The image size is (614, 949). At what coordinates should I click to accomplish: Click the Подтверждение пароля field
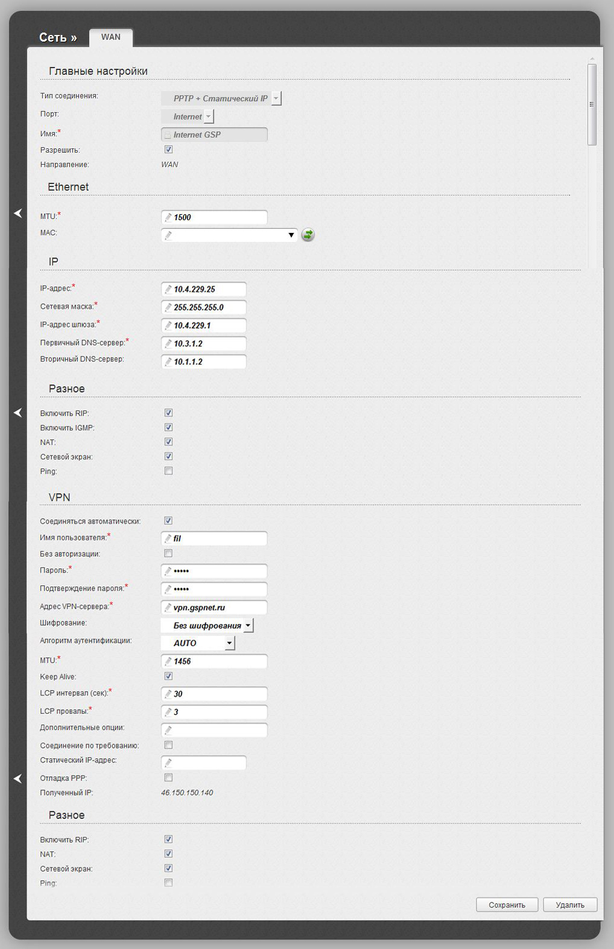pos(214,589)
